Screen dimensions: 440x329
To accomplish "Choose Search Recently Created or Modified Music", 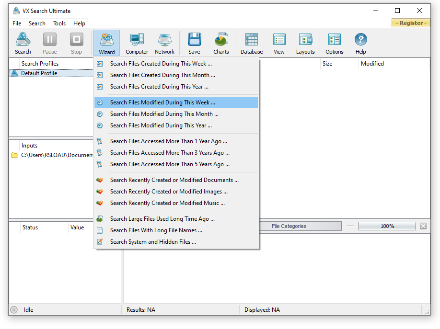I will [x=176, y=203].
